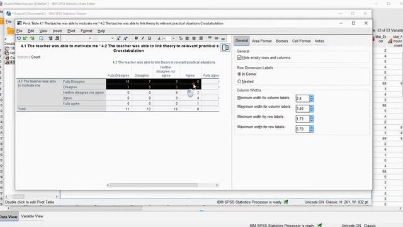Click the top vertical alignment icon

tap(210, 38)
